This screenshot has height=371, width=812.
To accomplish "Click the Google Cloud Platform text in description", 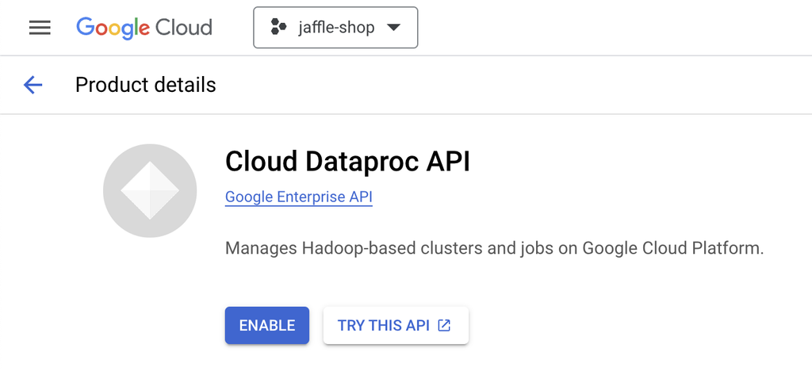I will click(673, 248).
